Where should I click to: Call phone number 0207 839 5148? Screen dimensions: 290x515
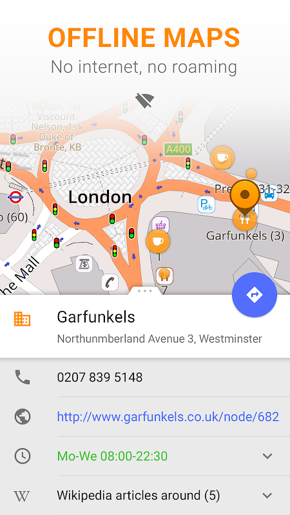point(100,377)
